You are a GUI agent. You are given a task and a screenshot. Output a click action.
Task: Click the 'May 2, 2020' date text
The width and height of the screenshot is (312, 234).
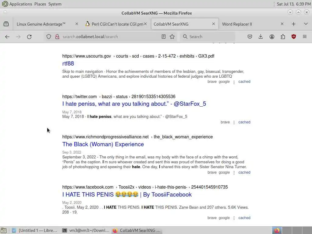(72, 203)
